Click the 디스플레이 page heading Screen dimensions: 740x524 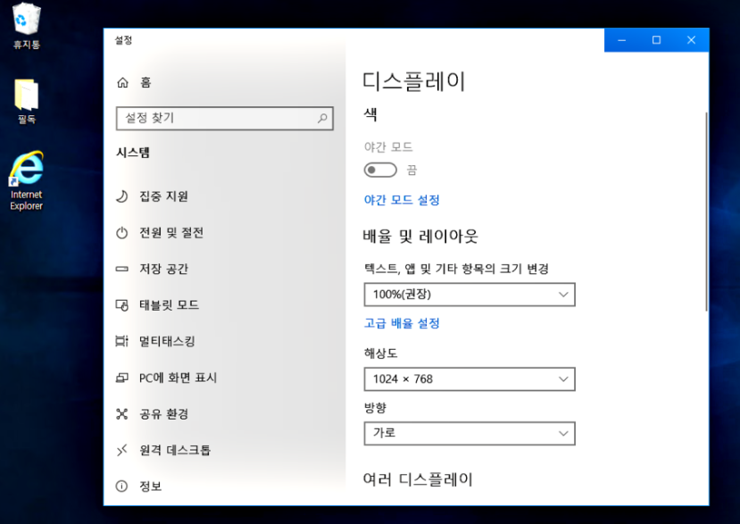point(414,81)
